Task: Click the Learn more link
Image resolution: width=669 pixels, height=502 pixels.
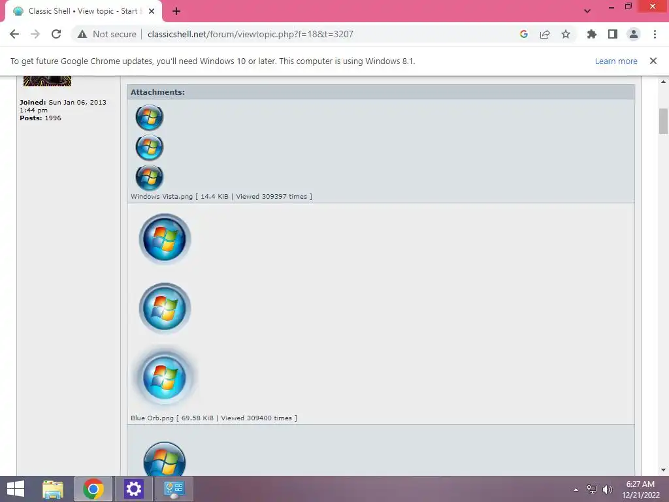Action: (616, 61)
